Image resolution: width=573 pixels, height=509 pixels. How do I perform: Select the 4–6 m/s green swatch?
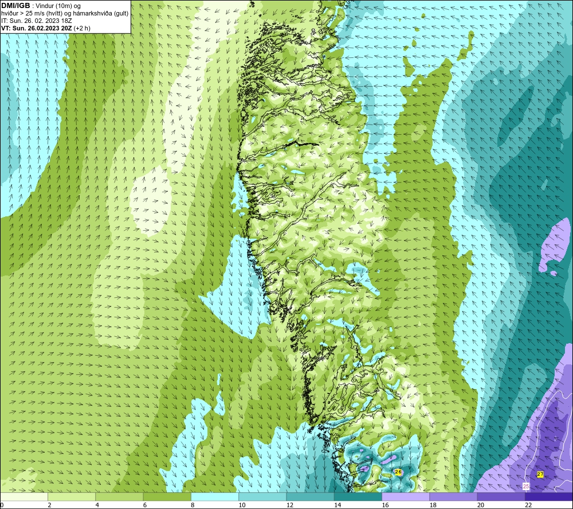tap(120, 496)
